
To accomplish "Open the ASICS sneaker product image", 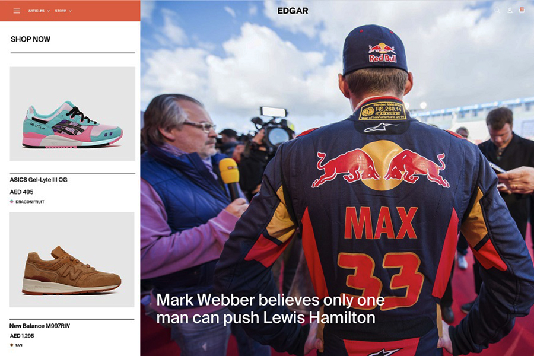I will (x=72, y=114).
